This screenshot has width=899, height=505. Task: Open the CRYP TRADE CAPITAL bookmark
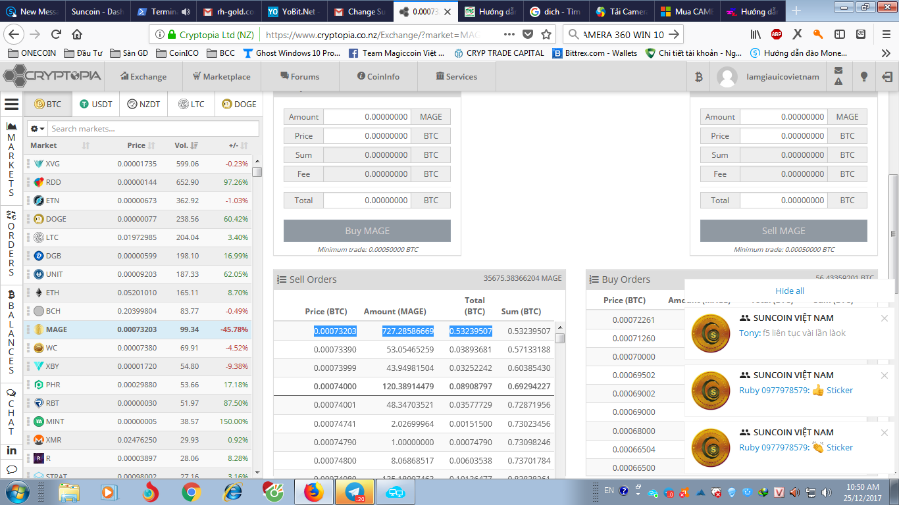499,53
